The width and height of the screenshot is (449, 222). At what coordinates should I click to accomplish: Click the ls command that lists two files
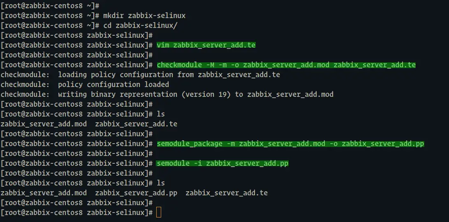(x=161, y=114)
